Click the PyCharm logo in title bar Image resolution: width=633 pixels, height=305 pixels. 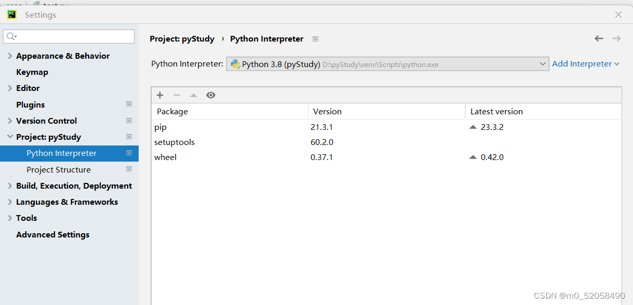12,15
